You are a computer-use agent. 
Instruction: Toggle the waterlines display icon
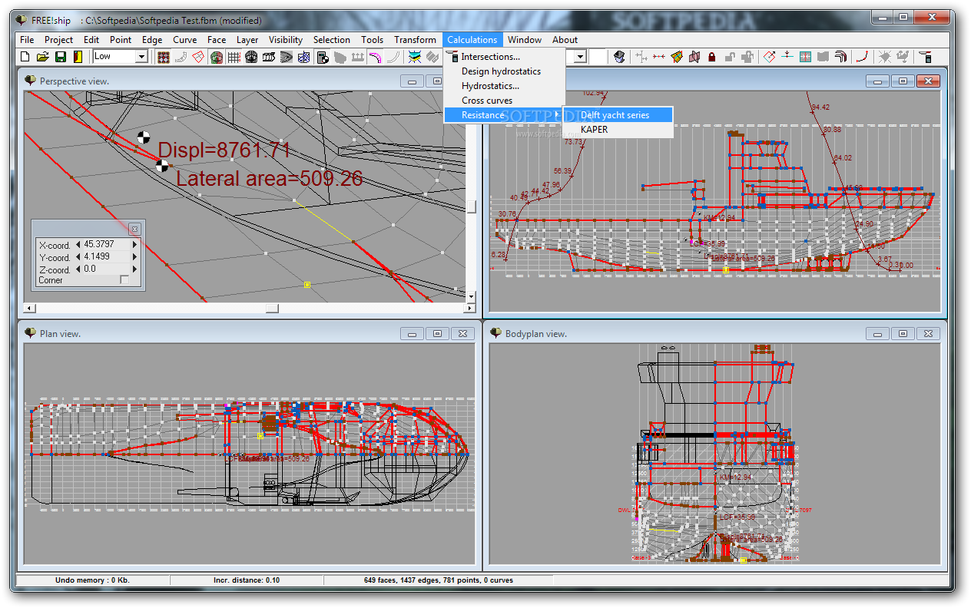tap(287, 57)
